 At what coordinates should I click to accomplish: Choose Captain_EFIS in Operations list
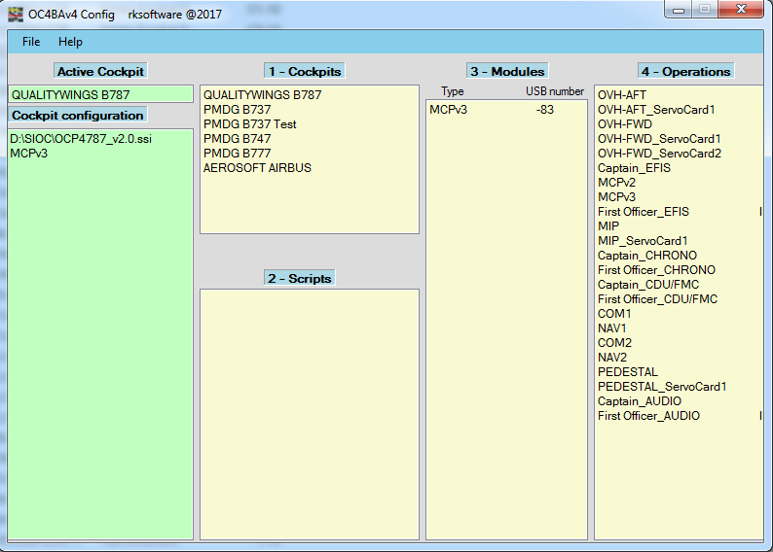click(x=634, y=168)
